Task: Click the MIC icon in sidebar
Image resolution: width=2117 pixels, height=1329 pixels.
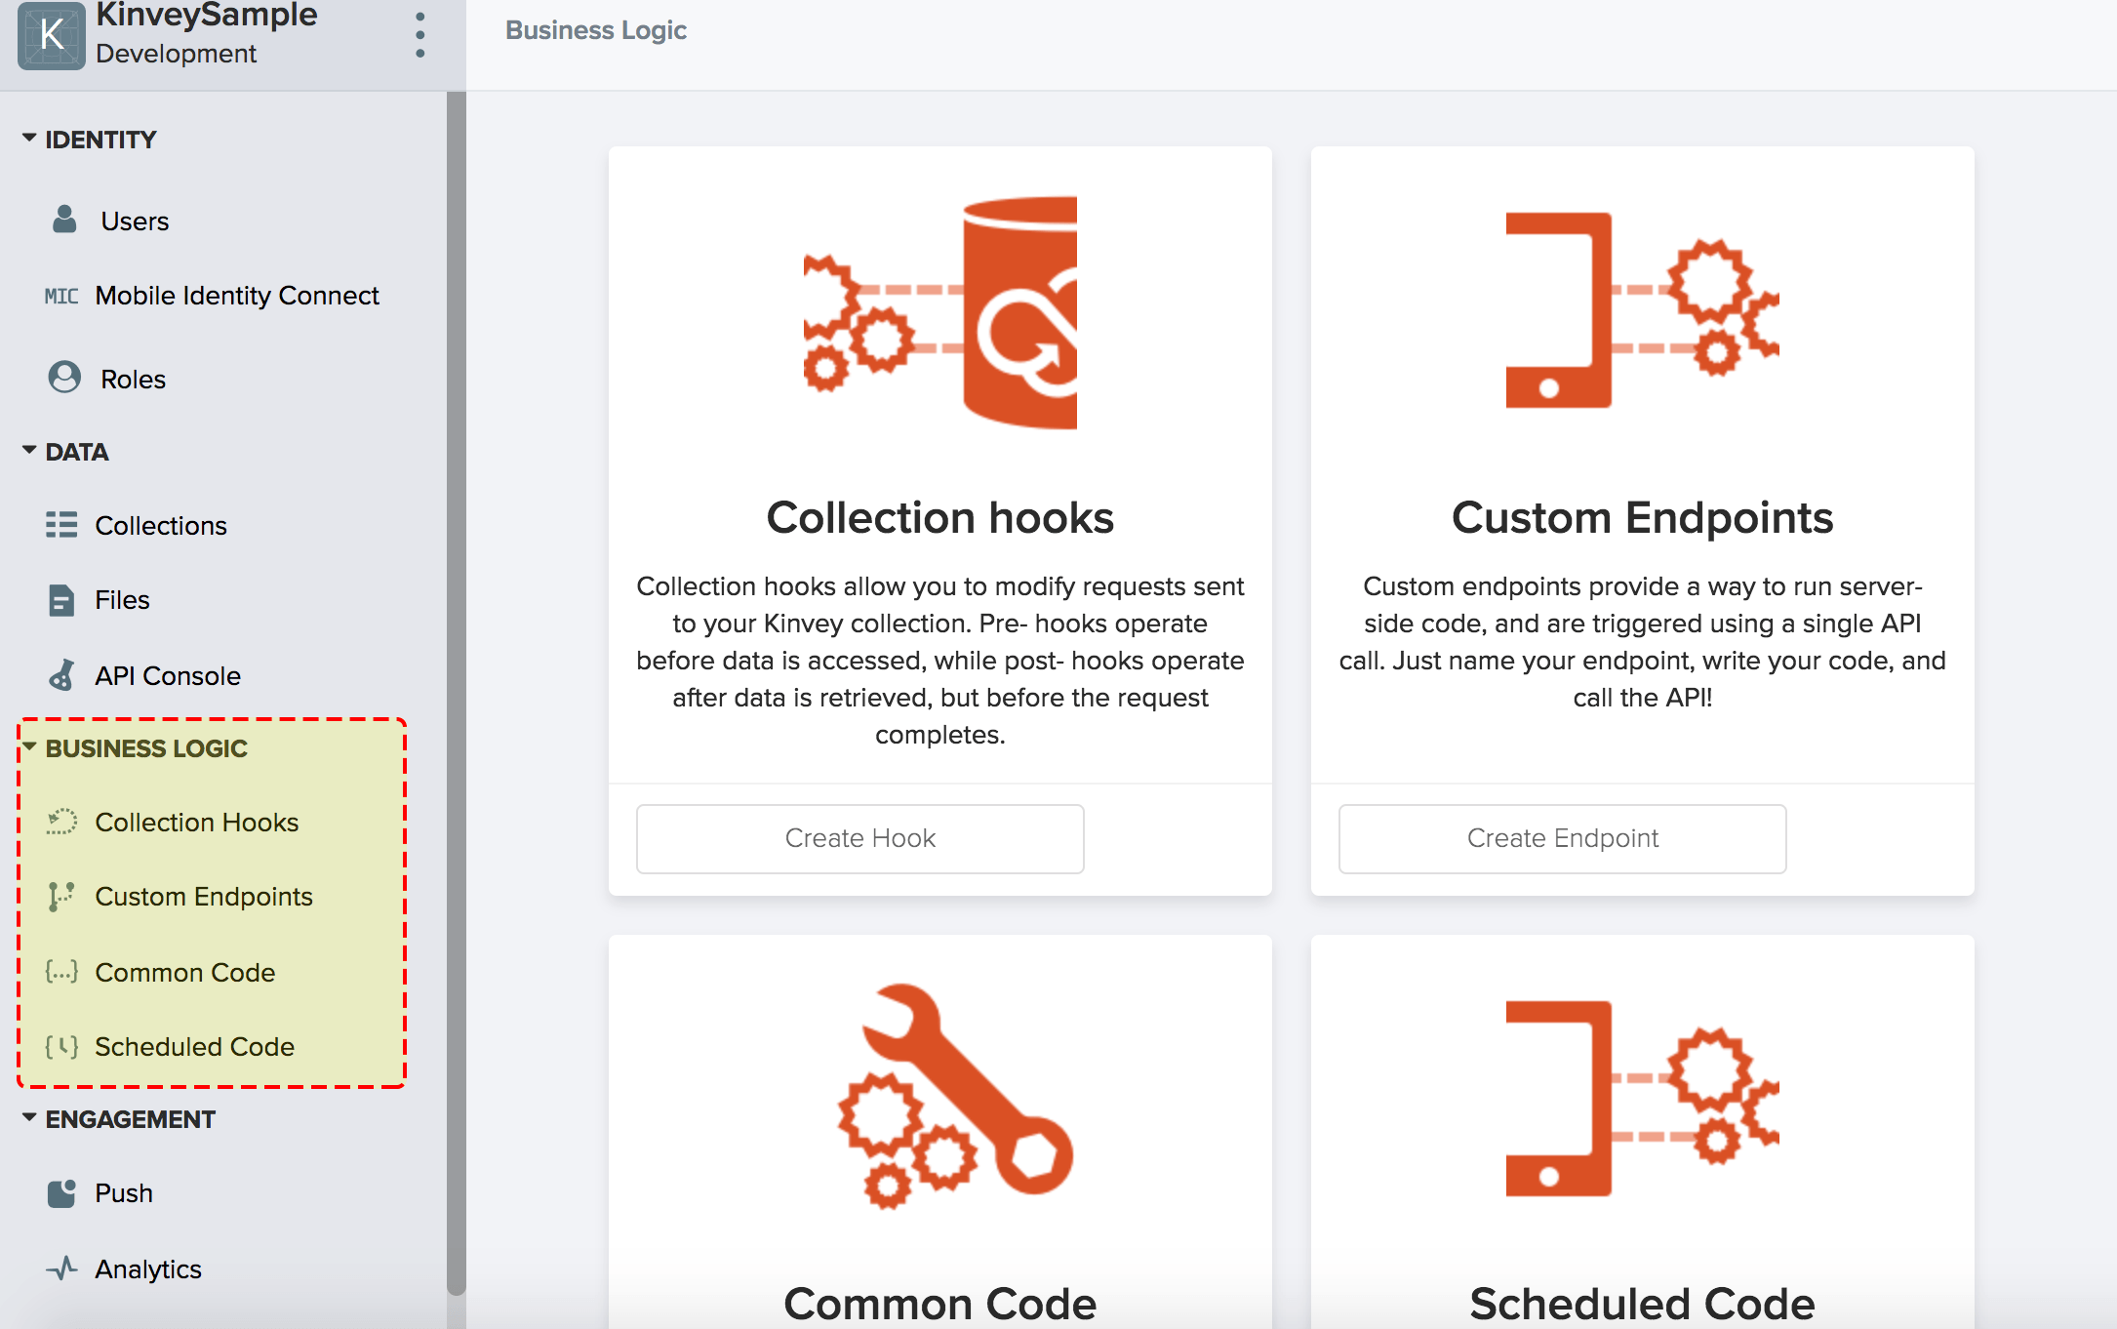Action: point(61,296)
